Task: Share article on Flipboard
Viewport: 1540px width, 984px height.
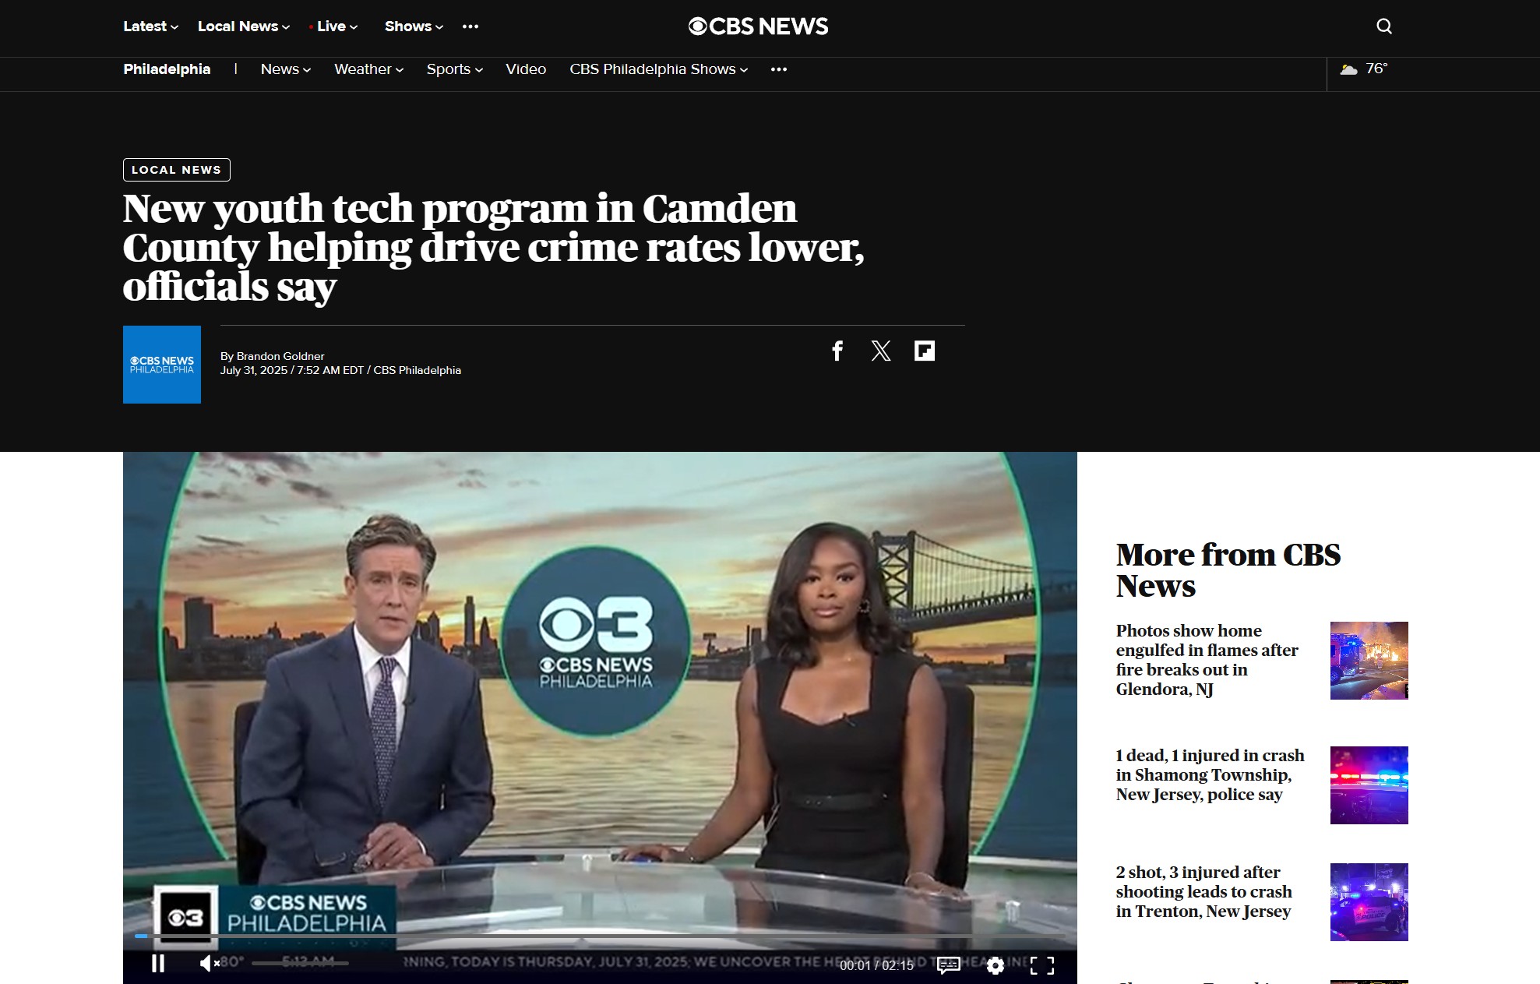Action: pos(925,351)
